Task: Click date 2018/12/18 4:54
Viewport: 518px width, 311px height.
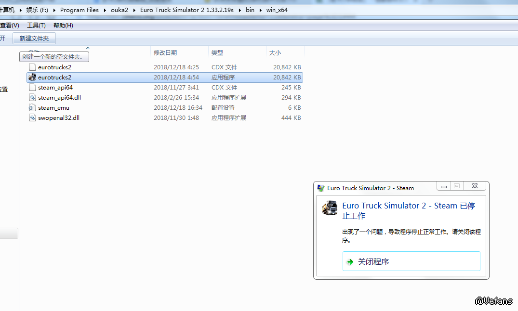Action: pyautogui.click(x=176, y=77)
